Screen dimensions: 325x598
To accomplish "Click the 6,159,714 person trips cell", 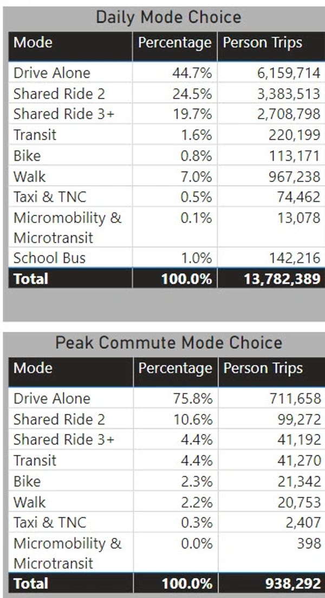I will (288, 73).
